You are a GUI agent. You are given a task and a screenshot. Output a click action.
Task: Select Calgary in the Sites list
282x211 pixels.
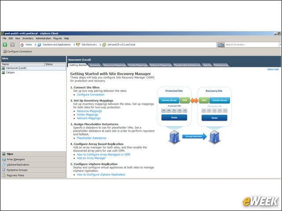[x=33, y=73]
